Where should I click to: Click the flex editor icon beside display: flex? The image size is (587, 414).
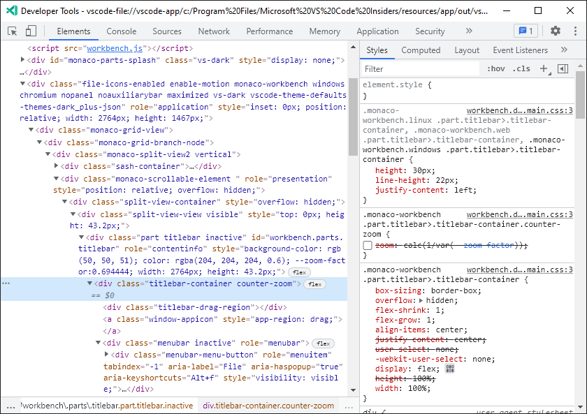[x=449, y=368]
